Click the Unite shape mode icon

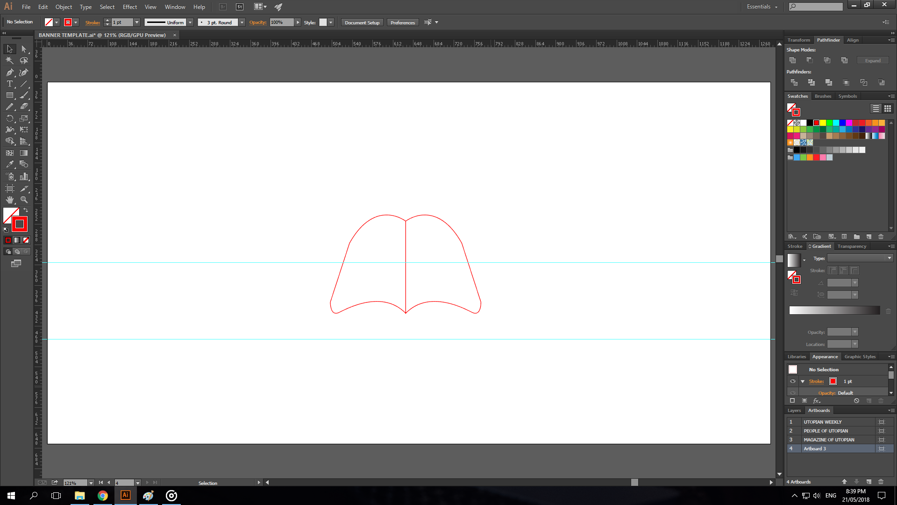(x=792, y=60)
